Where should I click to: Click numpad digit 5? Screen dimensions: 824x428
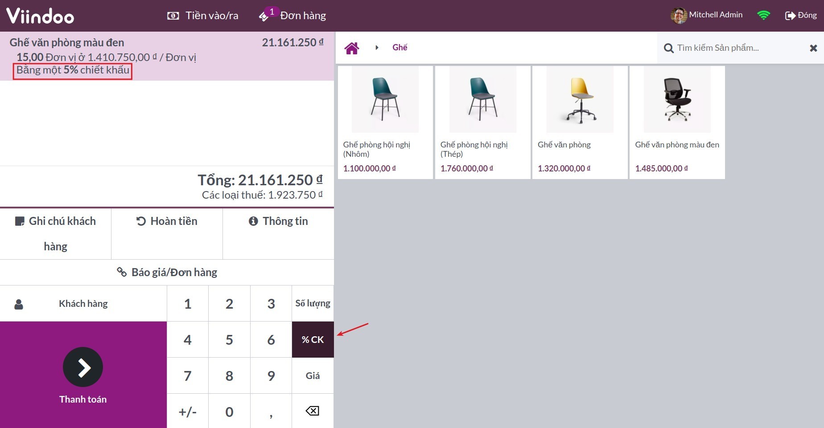click(229, 340)
